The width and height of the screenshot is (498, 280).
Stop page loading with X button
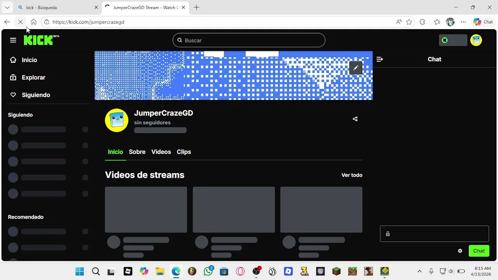[x=21, y=22]
